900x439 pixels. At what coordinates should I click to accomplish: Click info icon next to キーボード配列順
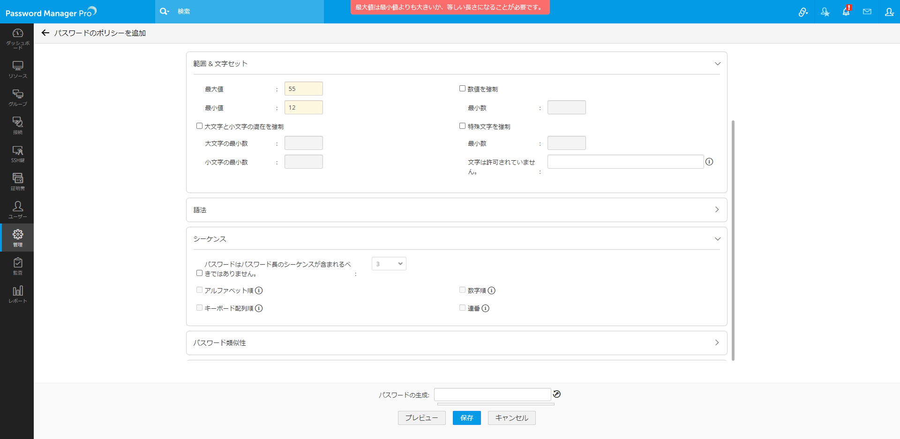(x=259, y=308)
